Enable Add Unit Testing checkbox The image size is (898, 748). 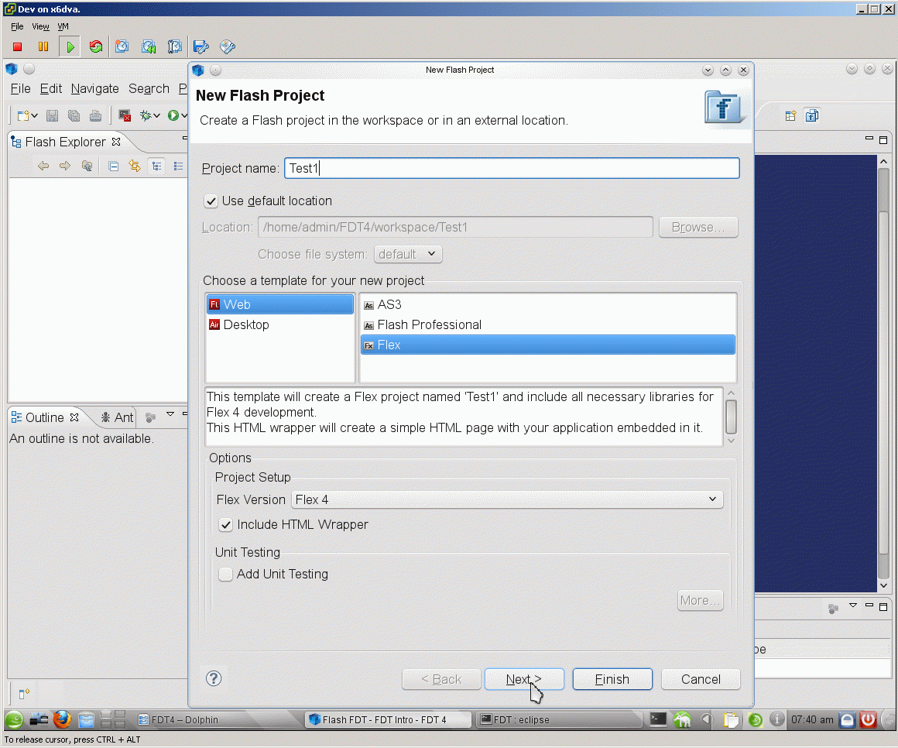tap(225, 574)
